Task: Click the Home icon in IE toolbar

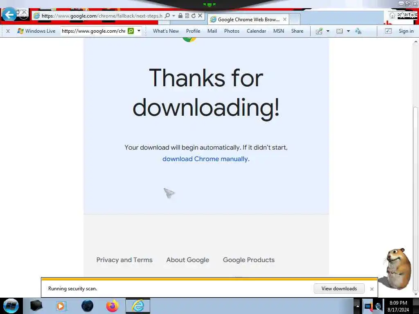Action: click(x=392, y=16)
